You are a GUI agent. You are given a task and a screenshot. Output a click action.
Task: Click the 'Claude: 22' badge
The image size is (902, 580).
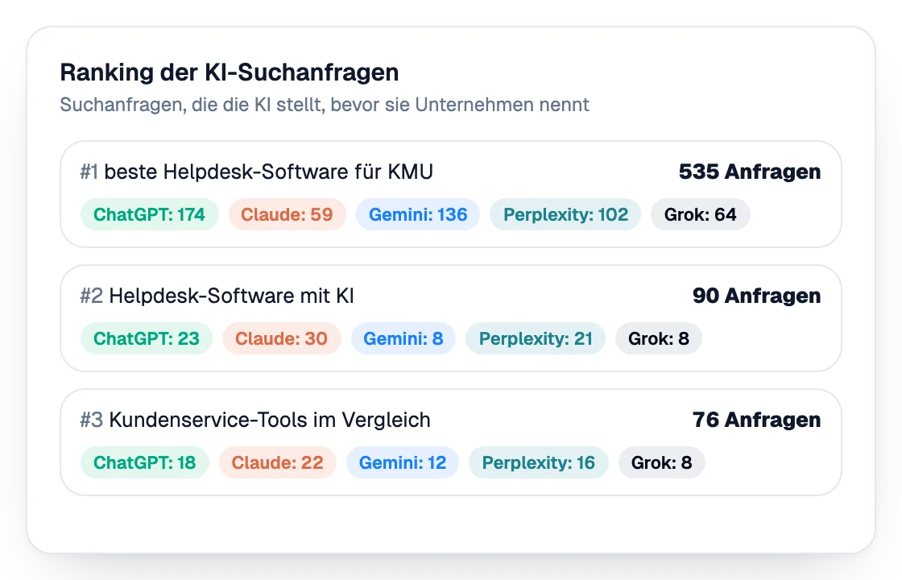point(277,462)
